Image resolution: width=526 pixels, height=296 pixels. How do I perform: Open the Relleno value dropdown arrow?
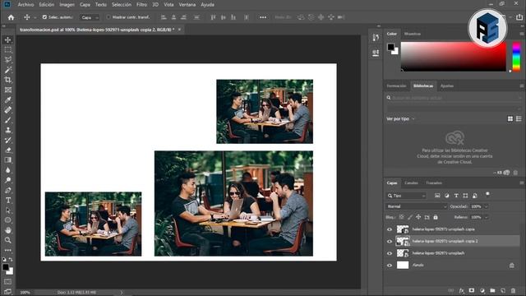pos(486,217)
